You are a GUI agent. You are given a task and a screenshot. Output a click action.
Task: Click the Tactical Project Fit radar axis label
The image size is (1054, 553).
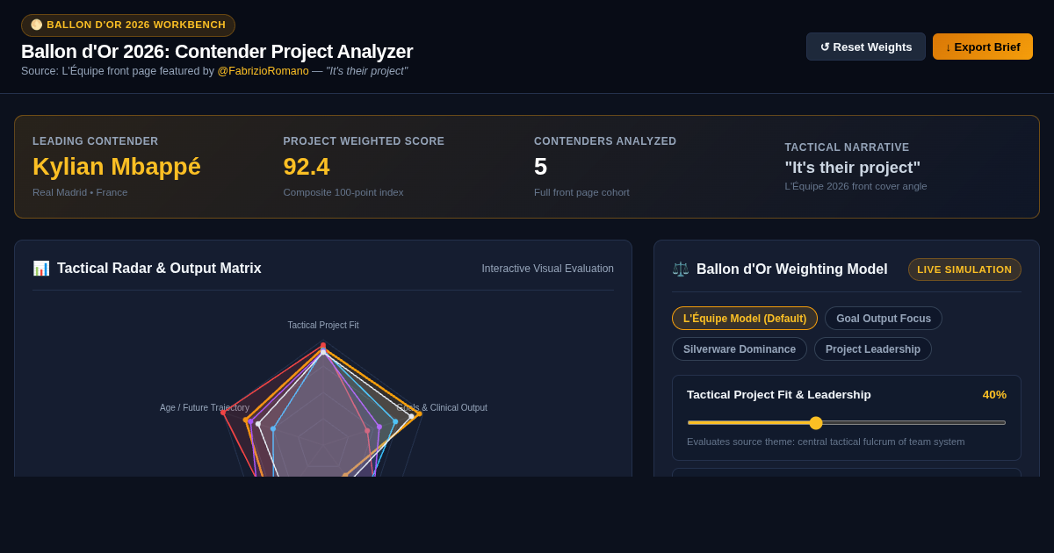[x=323, y=326]
